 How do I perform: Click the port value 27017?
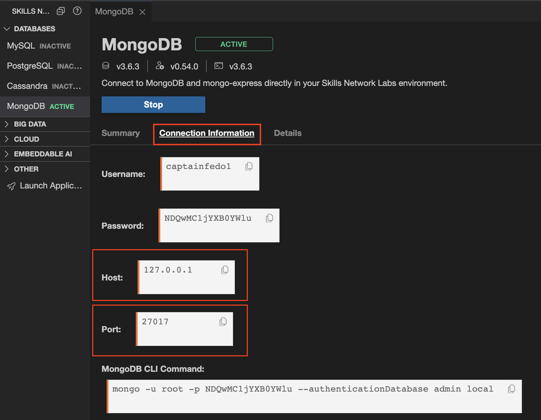[x=155, y=322]
